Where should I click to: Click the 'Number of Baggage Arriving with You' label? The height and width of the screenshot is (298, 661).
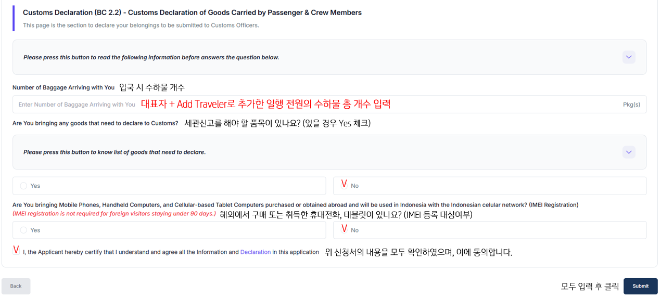tap(63, 87)
